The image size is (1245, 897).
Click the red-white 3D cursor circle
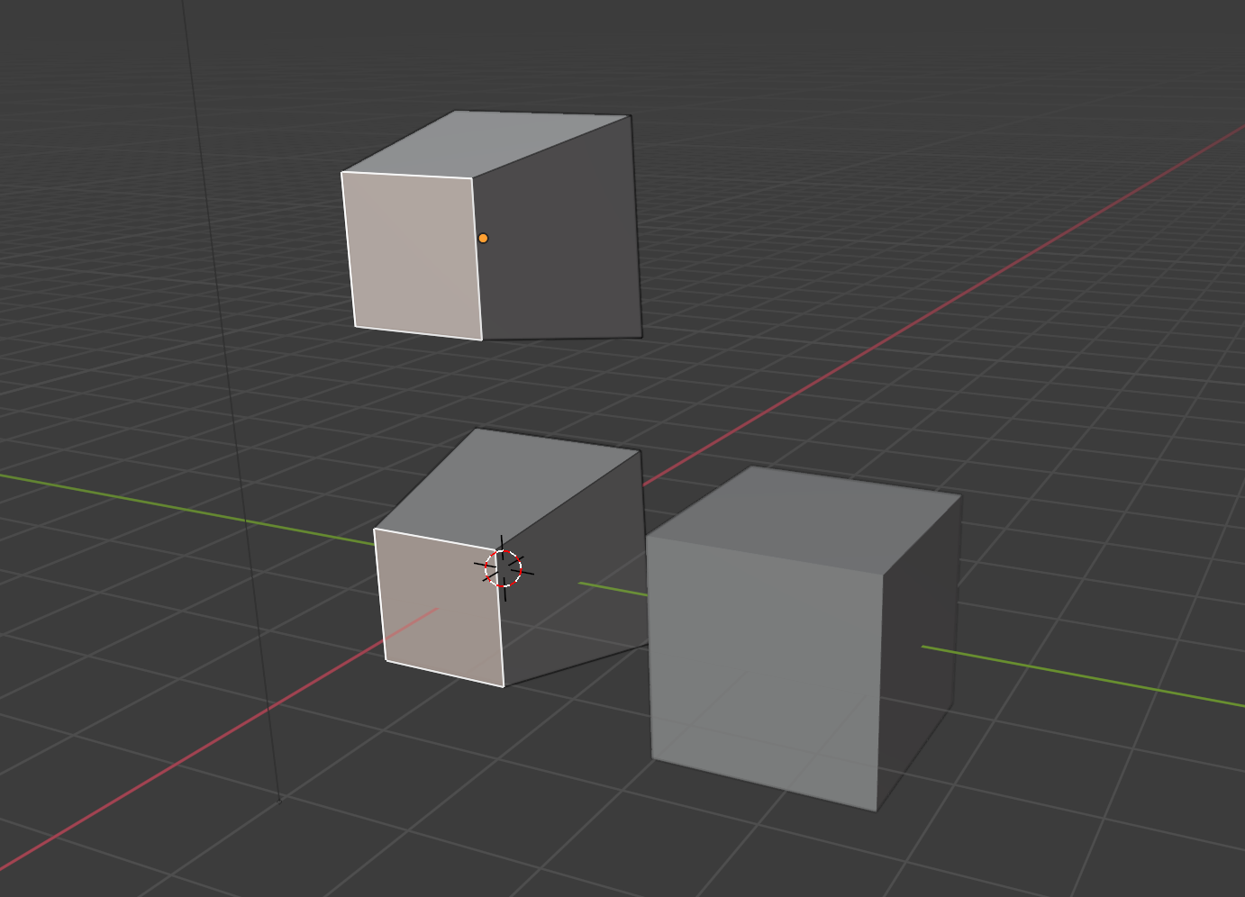click(x=504, y=568)
